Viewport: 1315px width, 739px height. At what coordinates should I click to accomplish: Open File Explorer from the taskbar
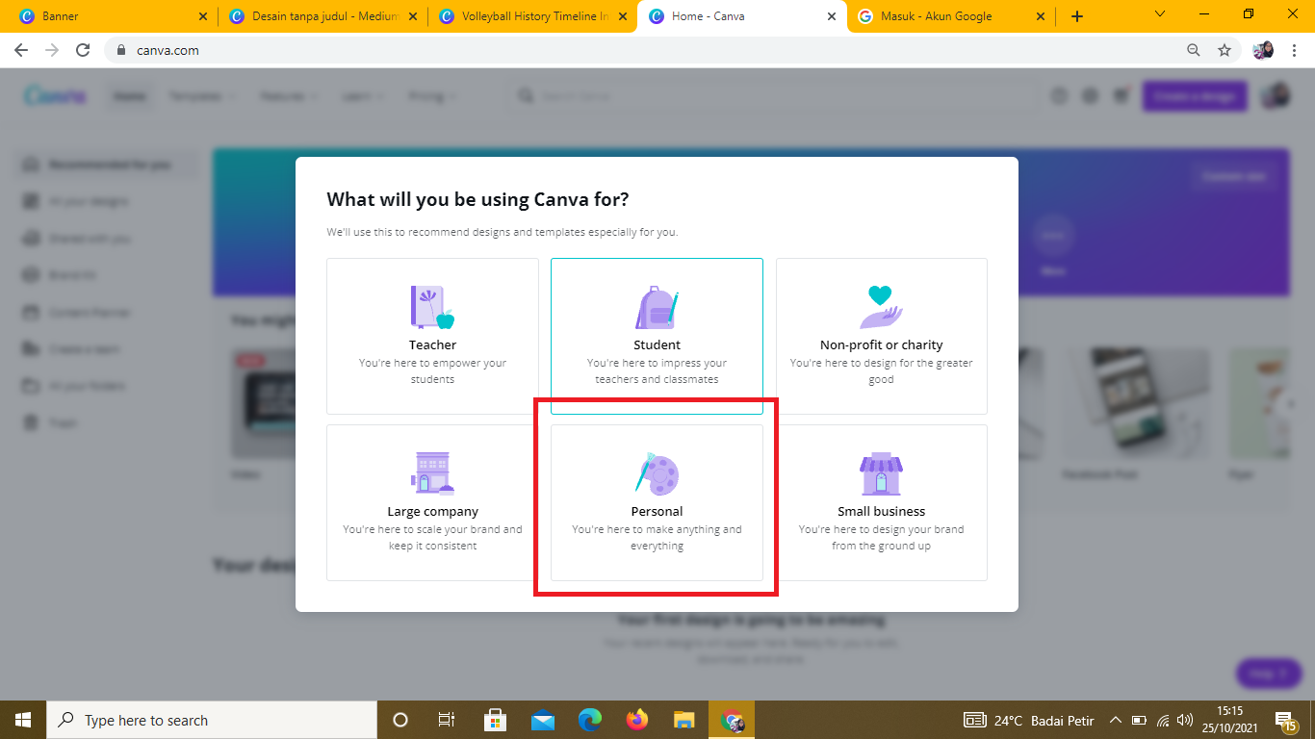point(683,720)
